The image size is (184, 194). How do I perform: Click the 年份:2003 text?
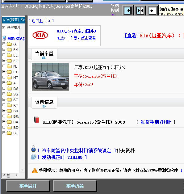tap(84, 85)
